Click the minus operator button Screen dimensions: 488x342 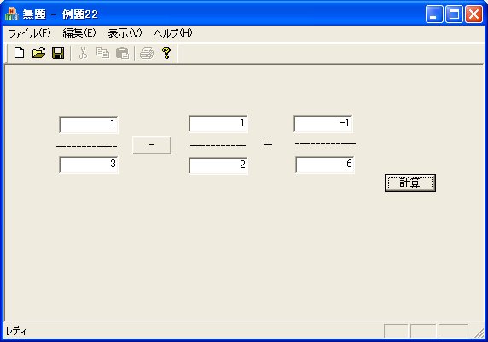pos(152,145)
